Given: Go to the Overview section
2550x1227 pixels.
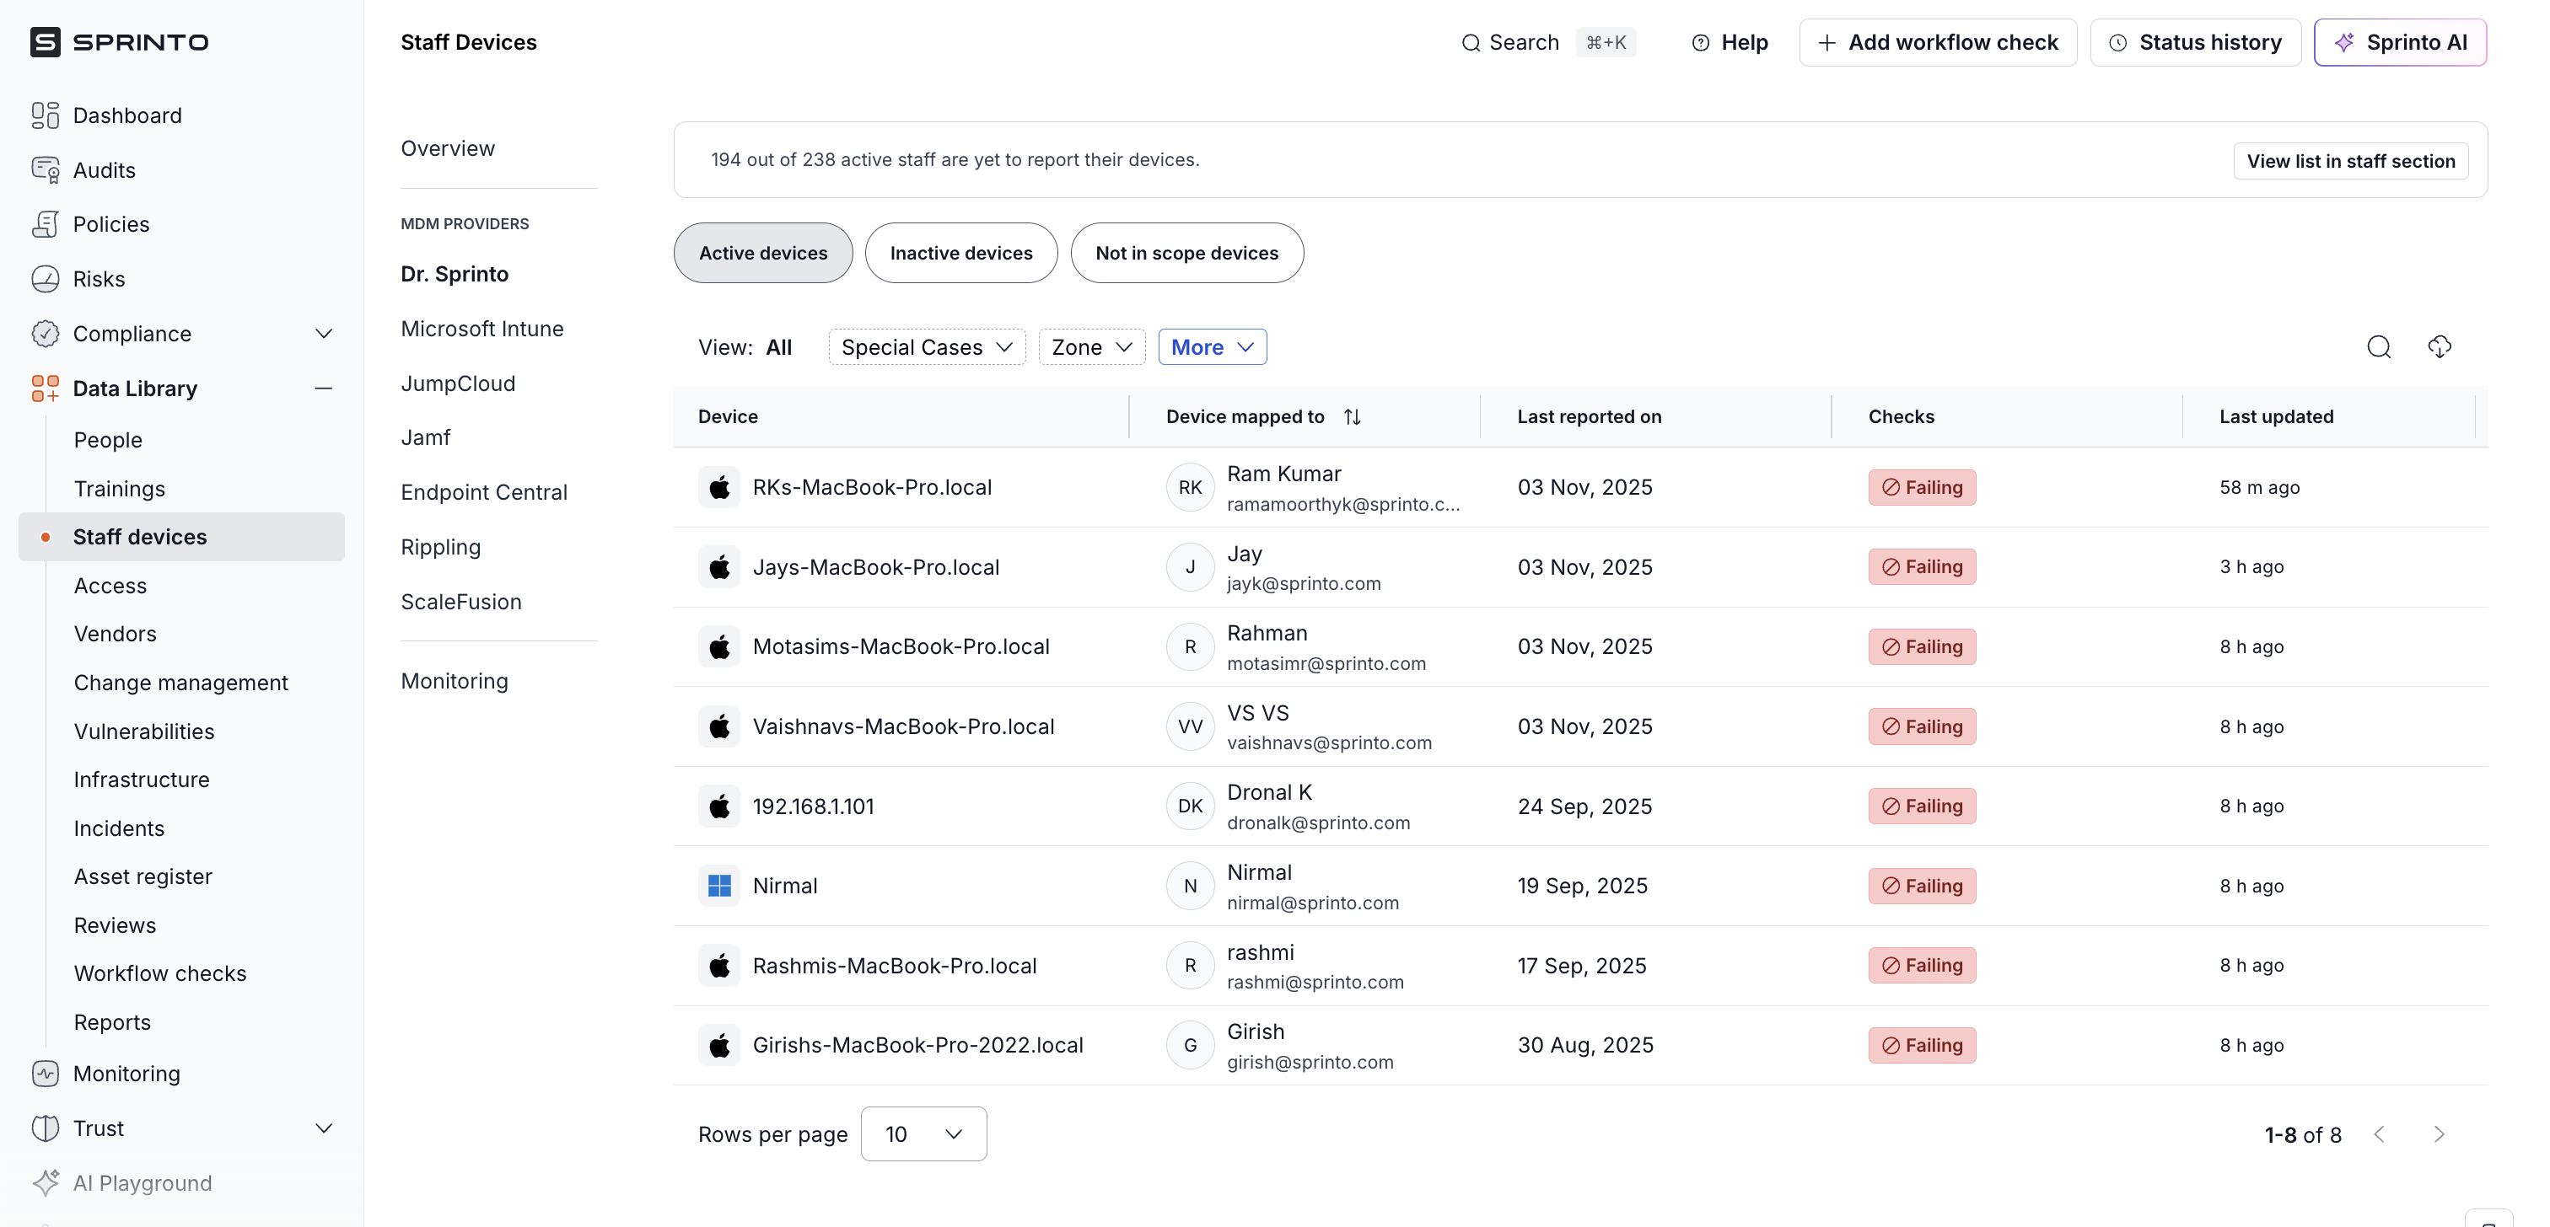Looking at the screenshot, I should coord(448,148).
